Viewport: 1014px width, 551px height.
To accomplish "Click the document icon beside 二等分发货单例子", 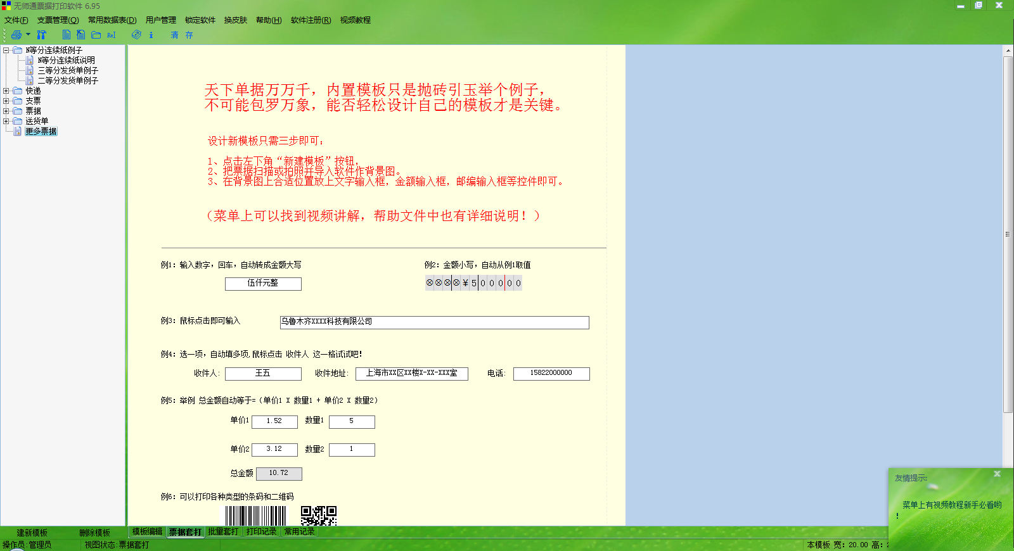I will tap(29, 80).
